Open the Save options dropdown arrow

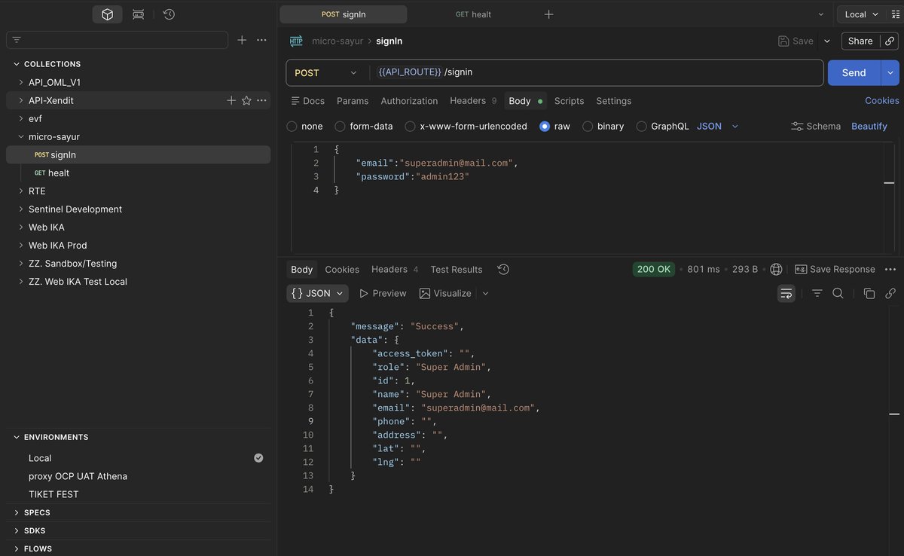click(x=827, y=41)
